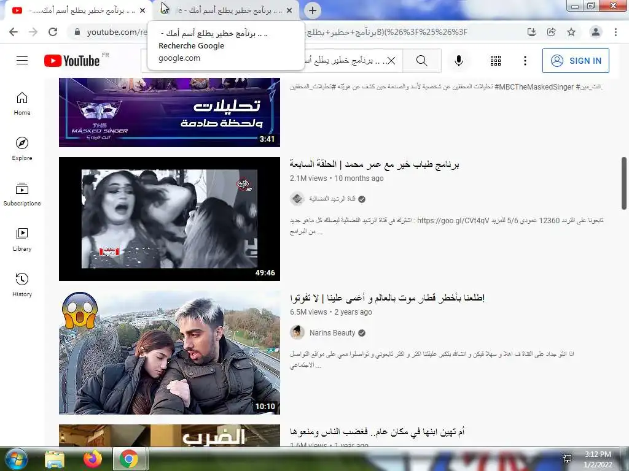This screenshot has width=629, height=471.
Task: Open 'قناة الرشيد الفضائية' channel name
Action: click(x=332, y=199)
